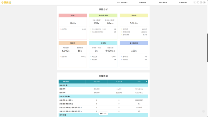Click the 60 value in the green card
The image size is (208, 117).
(110, 23)
